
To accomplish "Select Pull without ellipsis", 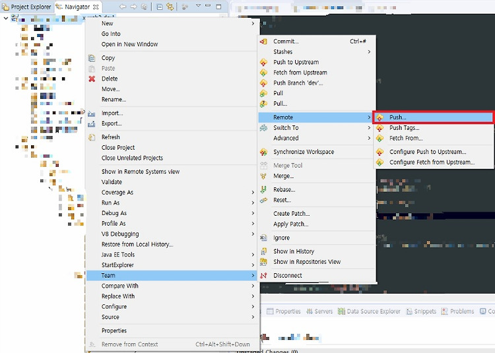I will click(278, 94).
